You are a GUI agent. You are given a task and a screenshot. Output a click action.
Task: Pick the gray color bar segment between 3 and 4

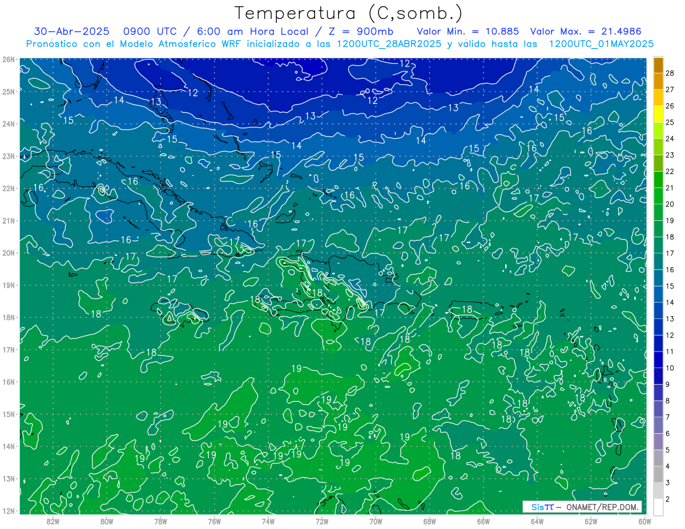tap(658, 474)
